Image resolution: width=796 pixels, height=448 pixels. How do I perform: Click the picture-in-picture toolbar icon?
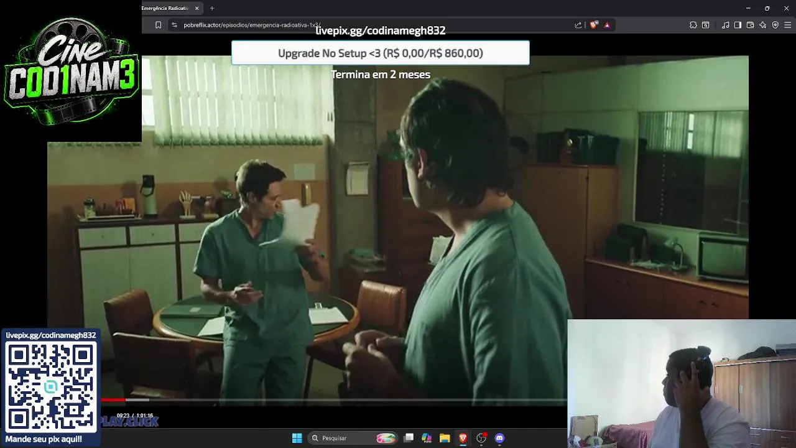coord(706,25)
